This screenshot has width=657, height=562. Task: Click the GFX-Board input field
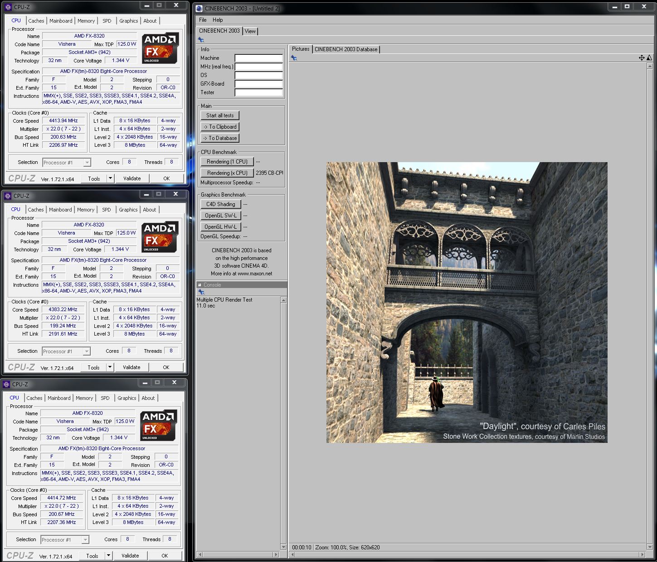coord(258,84)
